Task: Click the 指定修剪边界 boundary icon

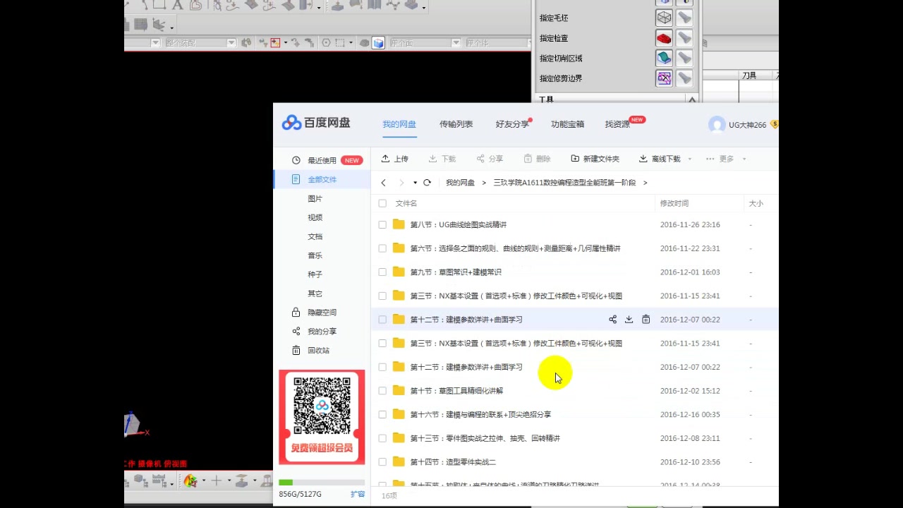Action: click(663, 78)
